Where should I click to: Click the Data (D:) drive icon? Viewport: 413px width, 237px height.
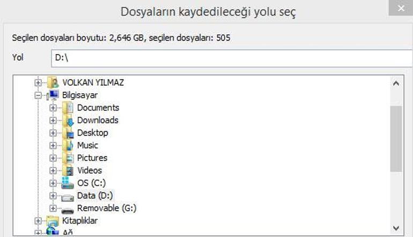coord(68,196)
